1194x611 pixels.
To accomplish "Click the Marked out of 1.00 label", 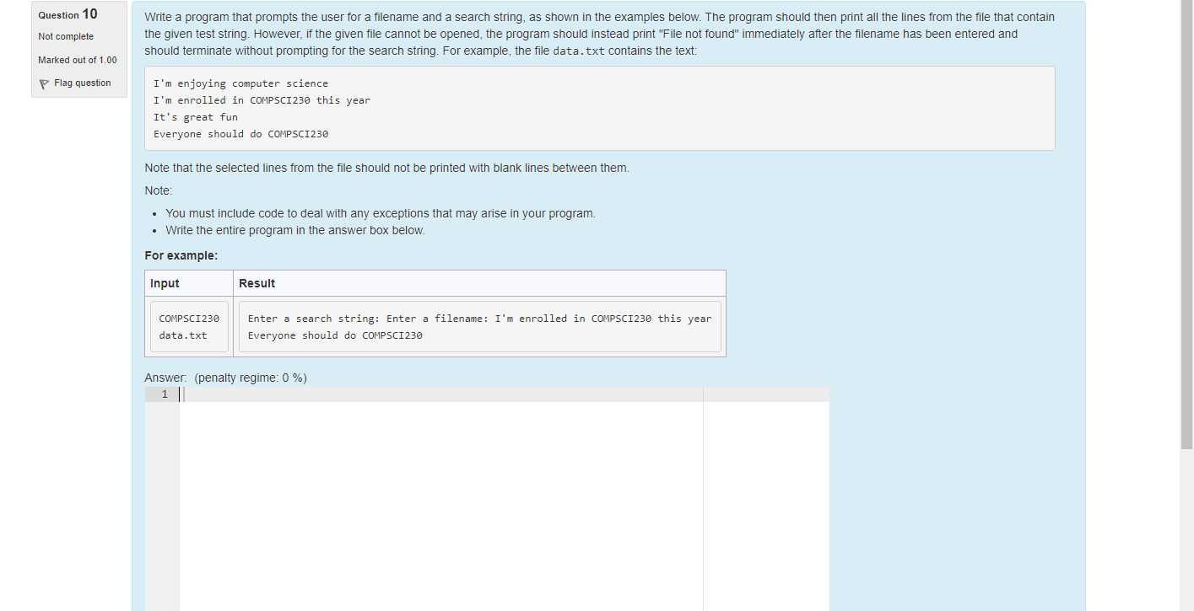I will (x=77, y=60).
